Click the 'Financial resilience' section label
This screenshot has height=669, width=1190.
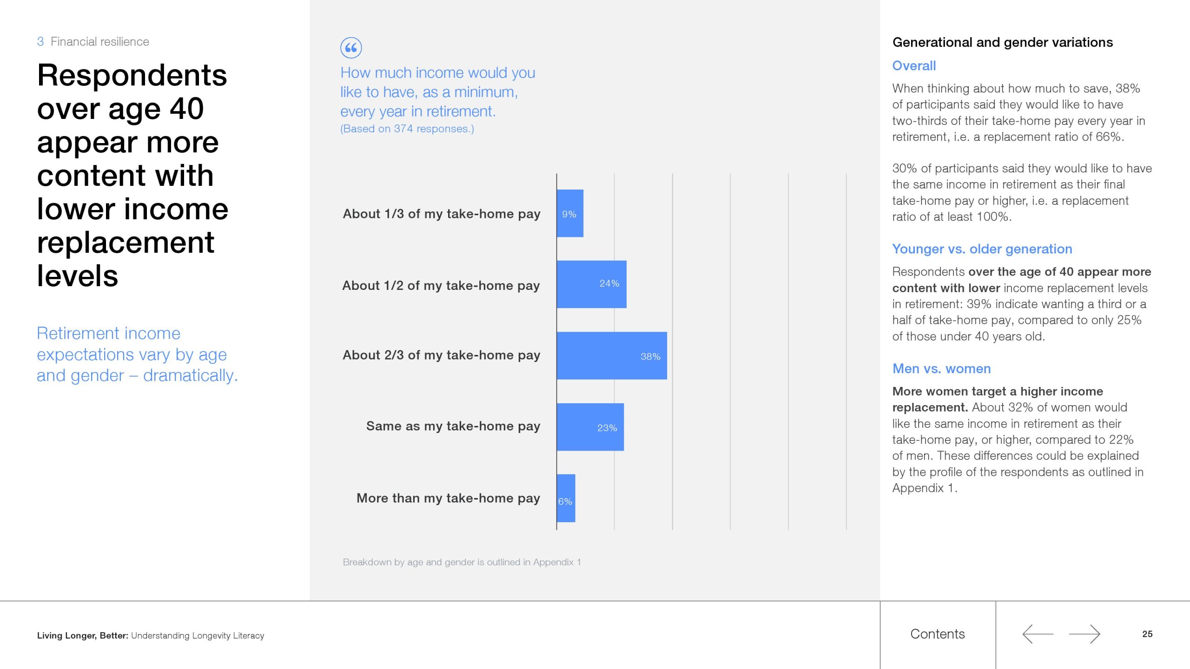(99, 42)
